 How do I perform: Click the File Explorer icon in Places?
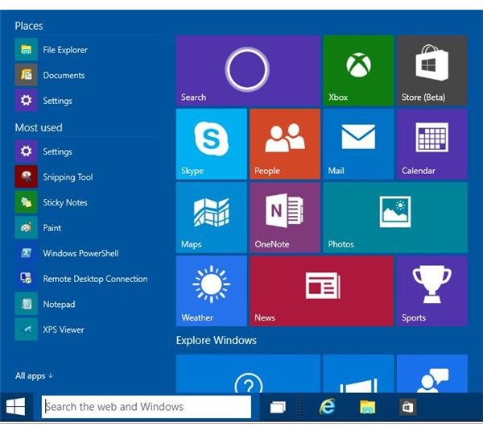point(27,50)
